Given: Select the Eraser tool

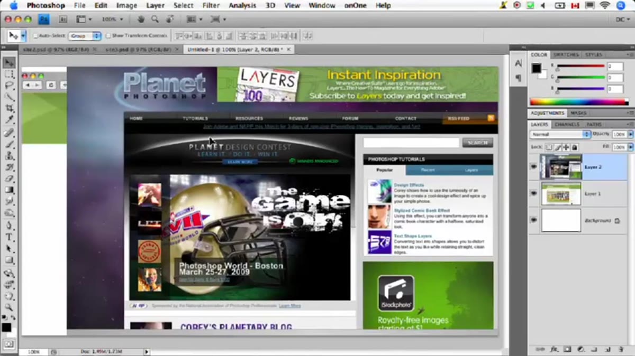Looking at the screenshot, I should (9, 179).
